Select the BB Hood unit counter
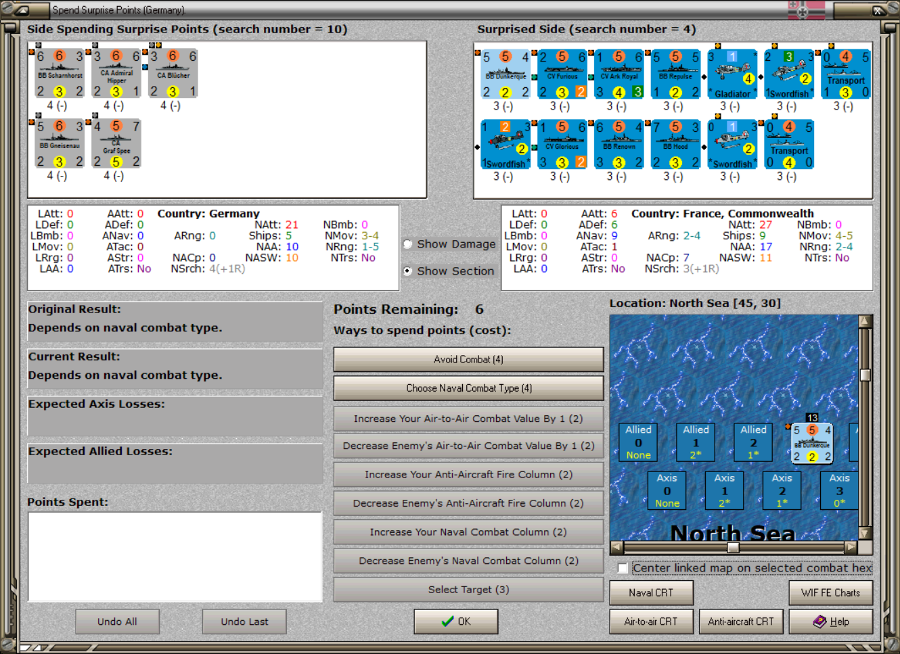Viewport: 900px width, 654px height. click(x=676, y=145)
